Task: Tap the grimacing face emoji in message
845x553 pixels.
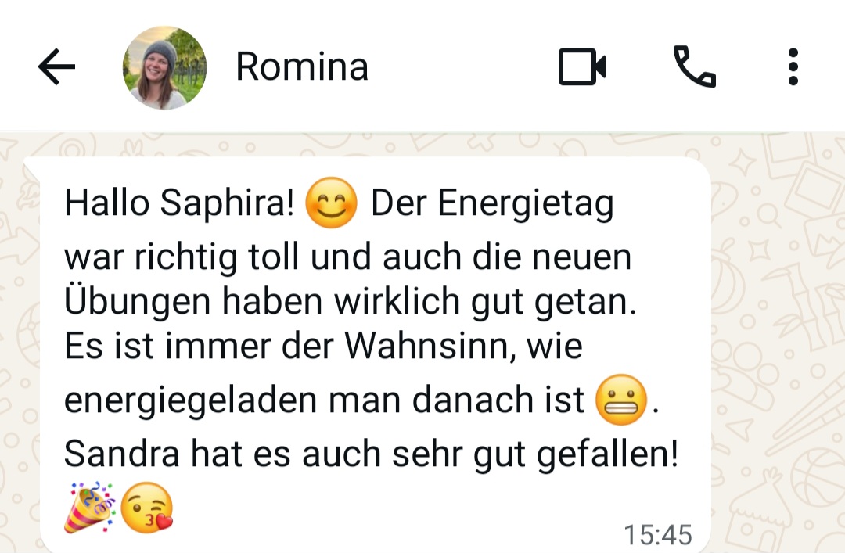Action: tap(621, 400)
